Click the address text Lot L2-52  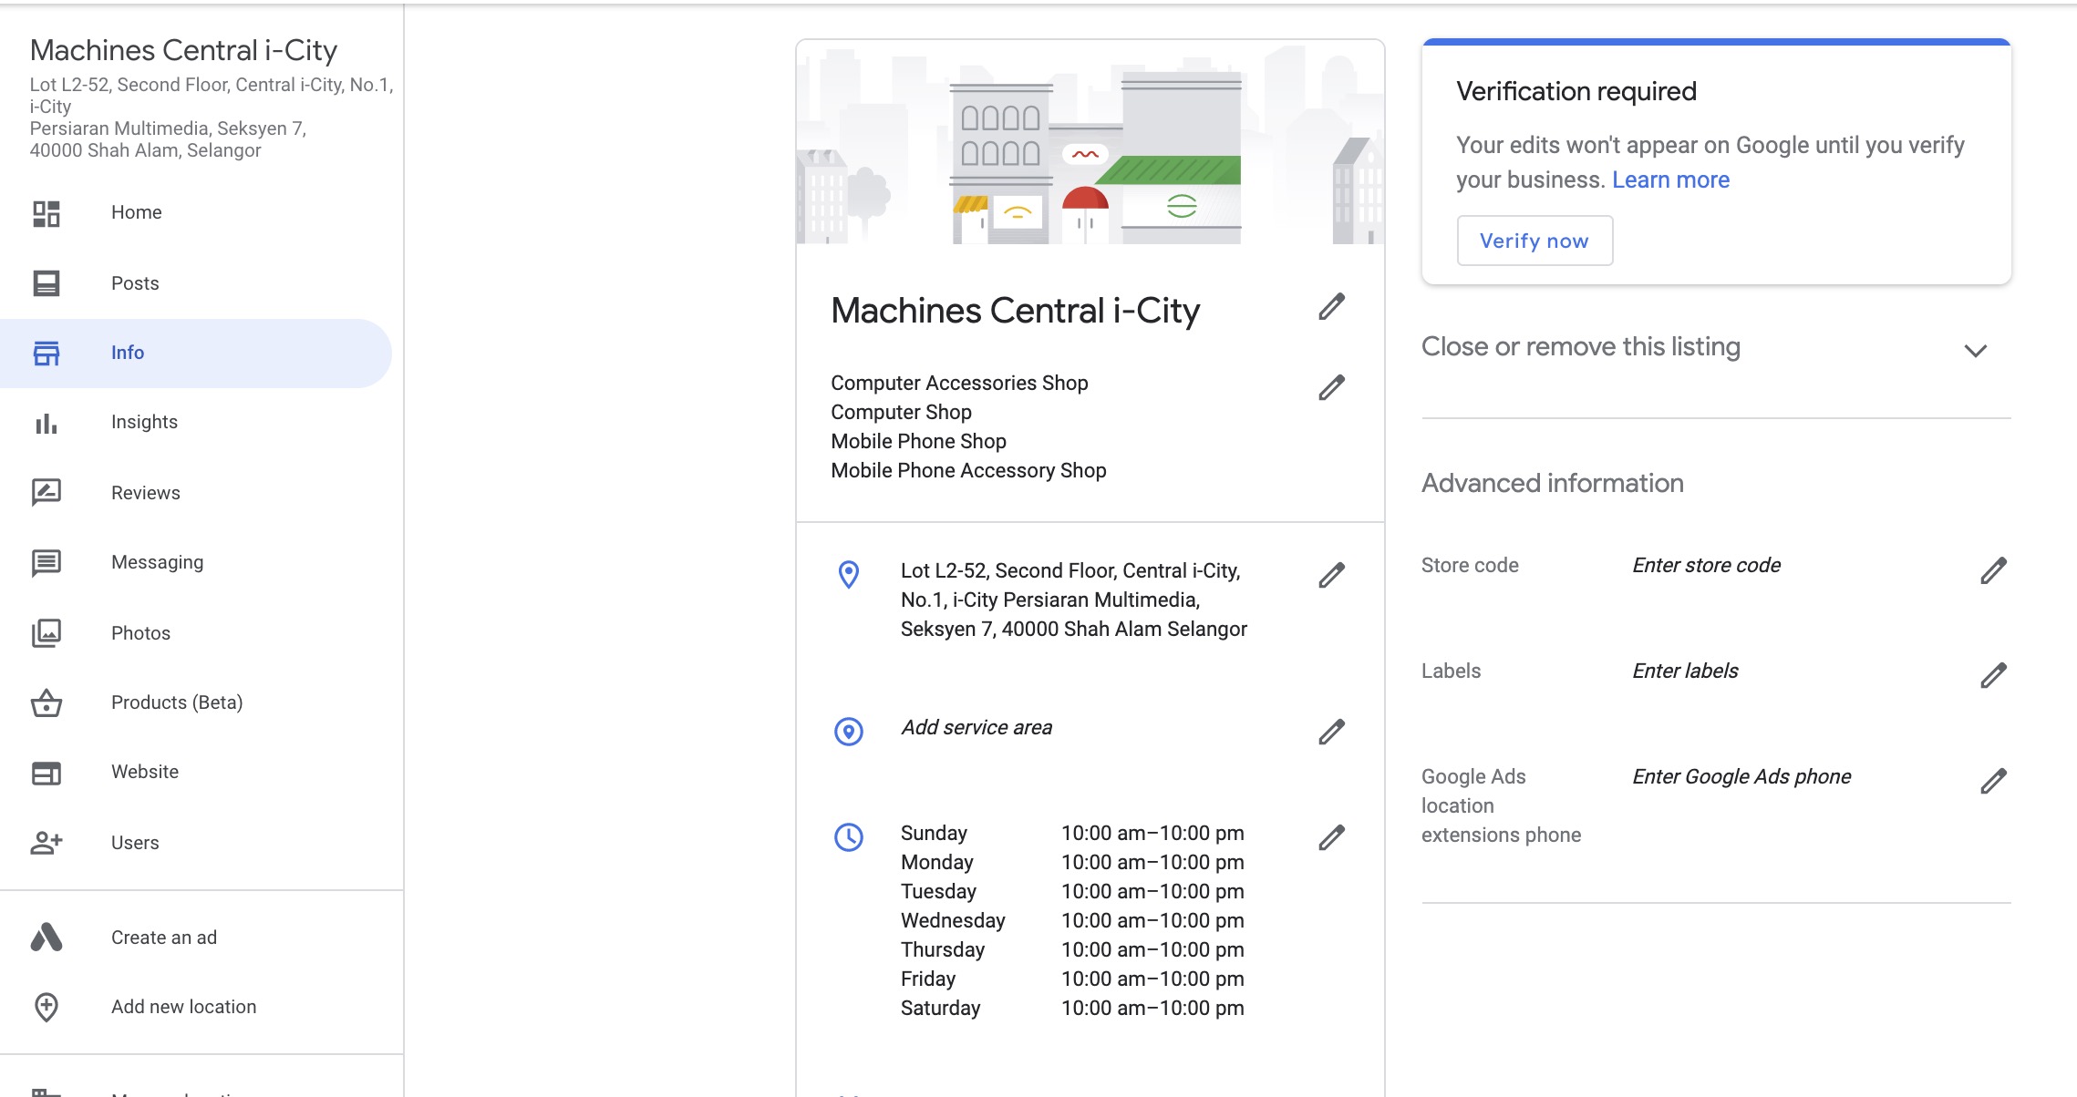[1074, 600]
